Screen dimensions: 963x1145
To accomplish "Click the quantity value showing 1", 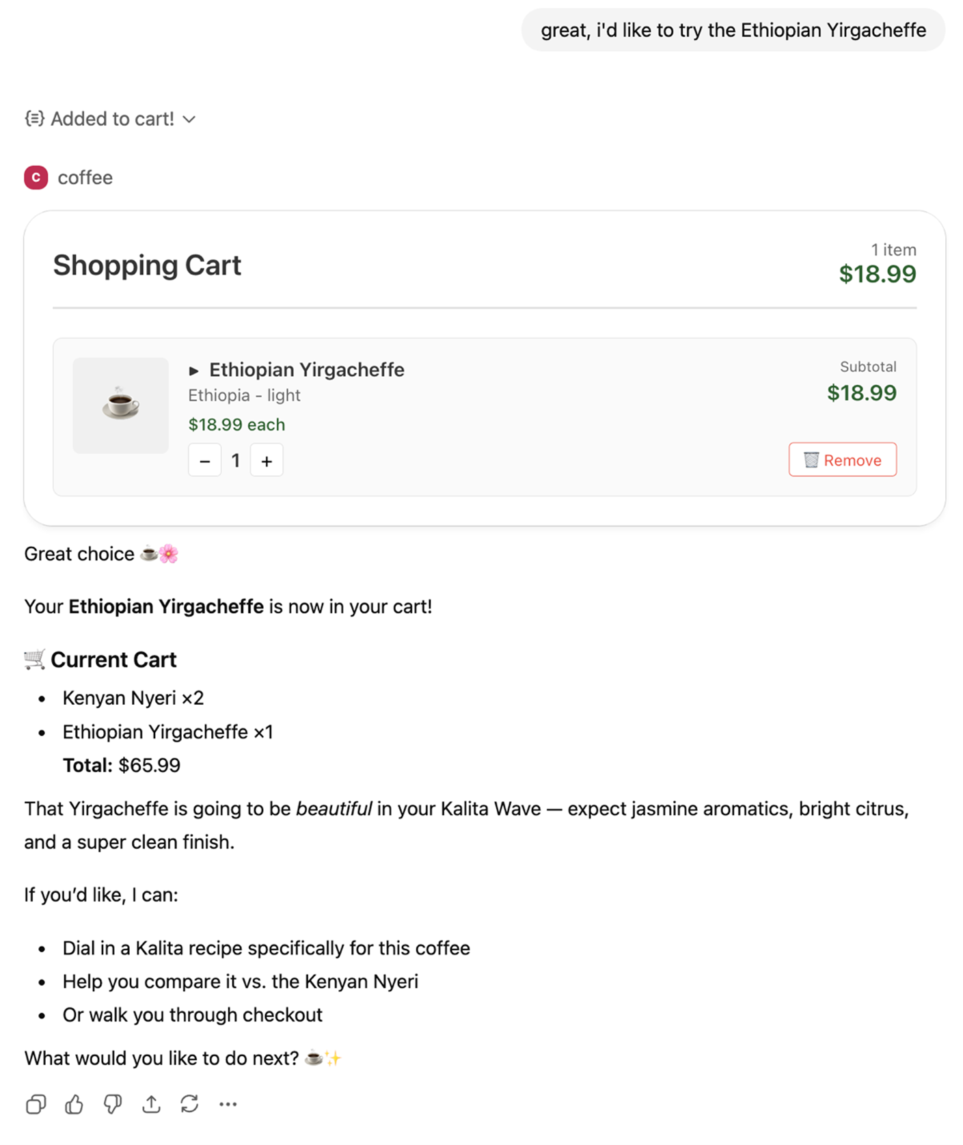I will coord(236,460).
